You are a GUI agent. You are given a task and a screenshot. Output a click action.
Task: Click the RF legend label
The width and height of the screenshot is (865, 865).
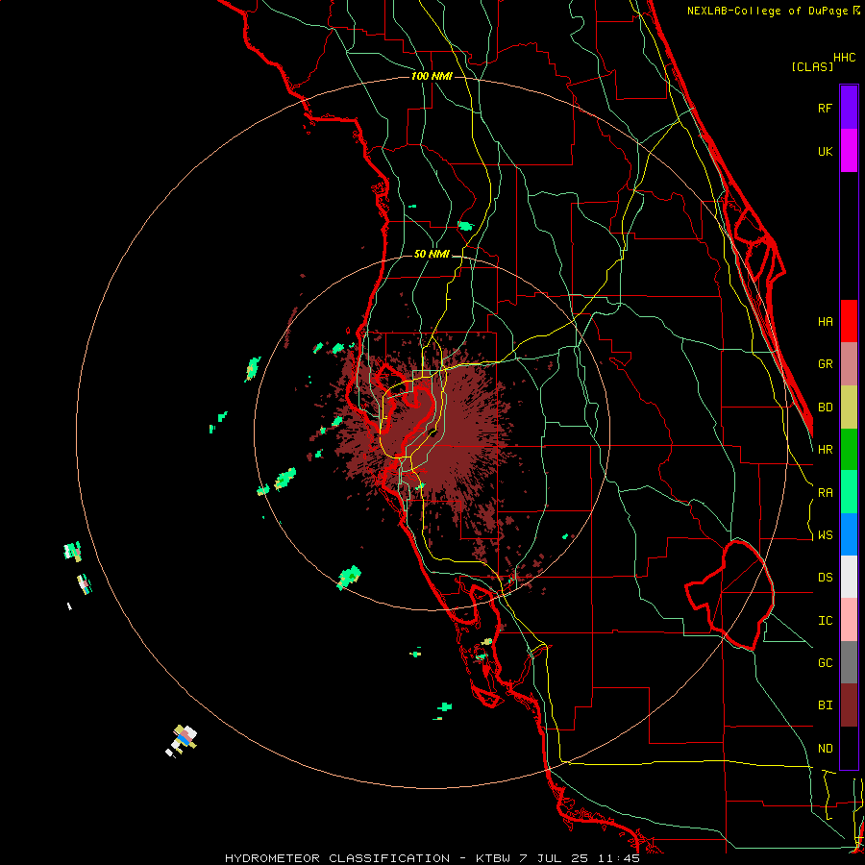pos(825,108)
